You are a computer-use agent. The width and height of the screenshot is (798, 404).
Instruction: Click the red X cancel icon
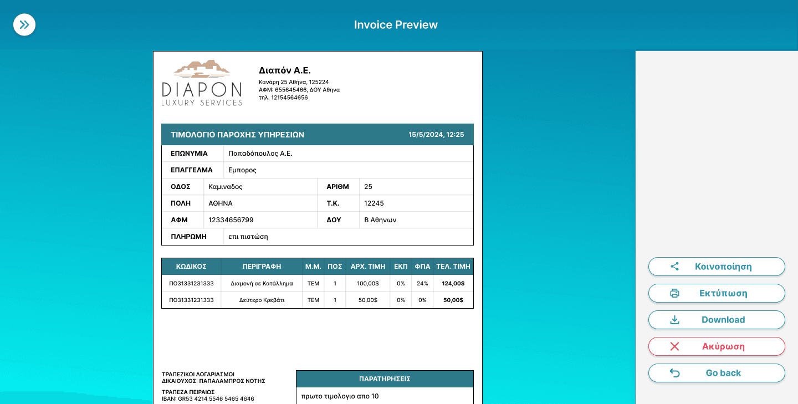[x=674, y=346]
